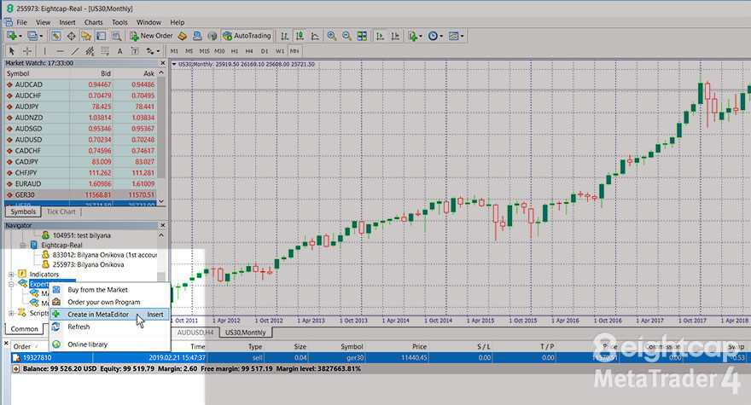Open MetaEditor from the toolbar icon

tap(182, 36)
